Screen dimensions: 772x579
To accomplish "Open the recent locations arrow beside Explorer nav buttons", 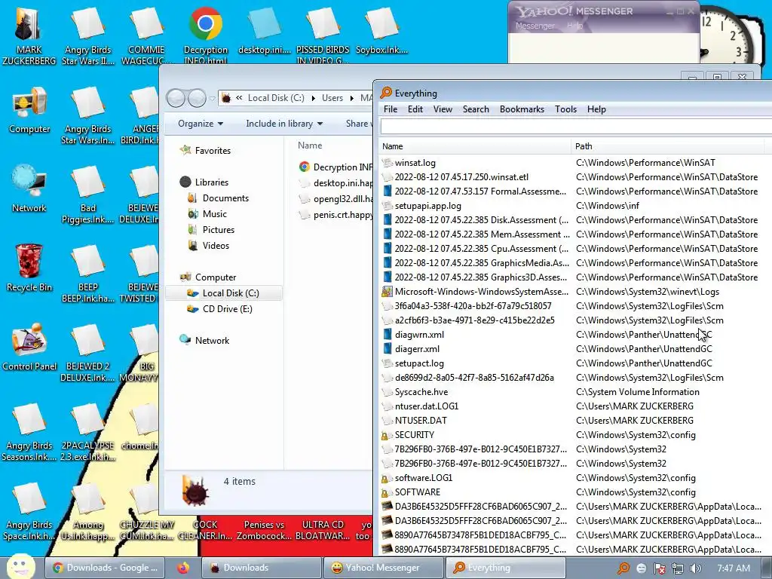I will (x=212, y=98).
